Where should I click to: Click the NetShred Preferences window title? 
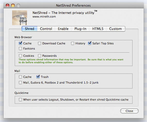click(73, 5)
